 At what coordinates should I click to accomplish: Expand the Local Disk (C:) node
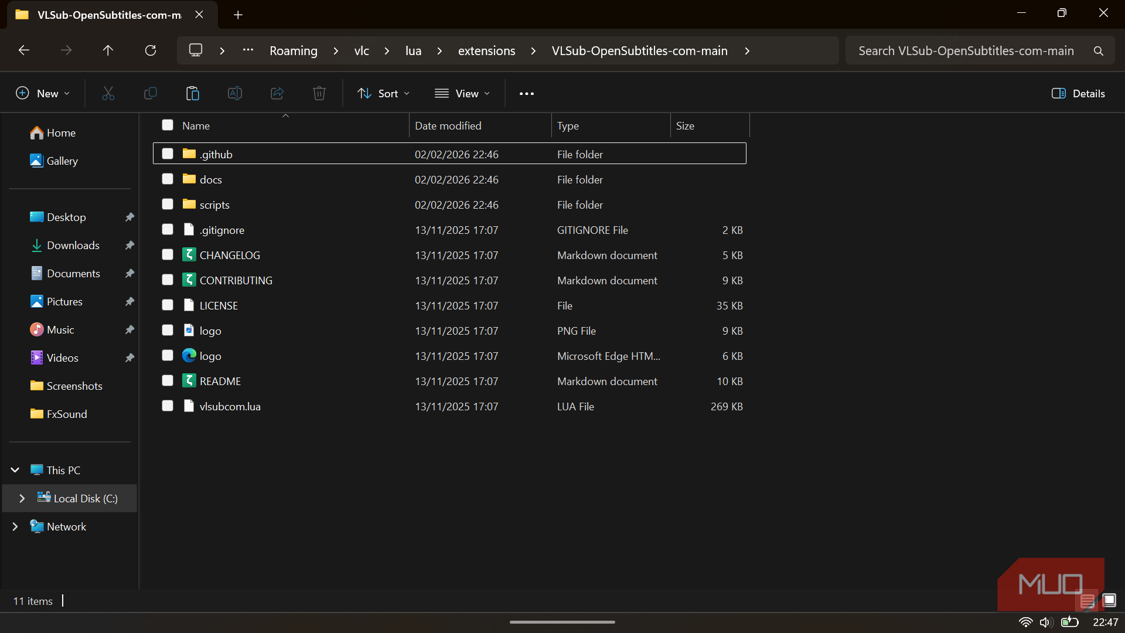[x=22, y=498]
